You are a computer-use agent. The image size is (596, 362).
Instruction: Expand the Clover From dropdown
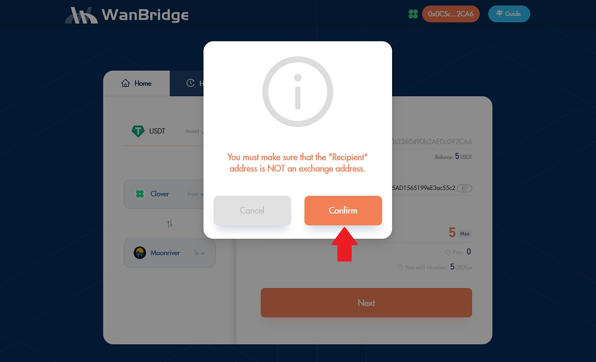tap(169, 194)
